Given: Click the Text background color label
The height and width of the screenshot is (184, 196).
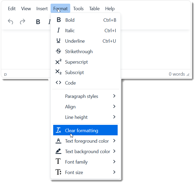Looking at the screenshot, I should (x=88, y=152).
